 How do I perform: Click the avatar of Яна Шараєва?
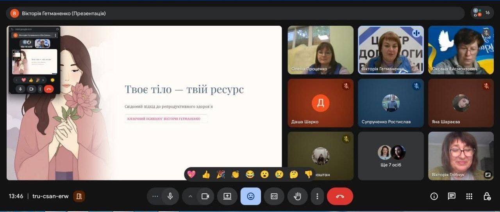pos(461,103)
